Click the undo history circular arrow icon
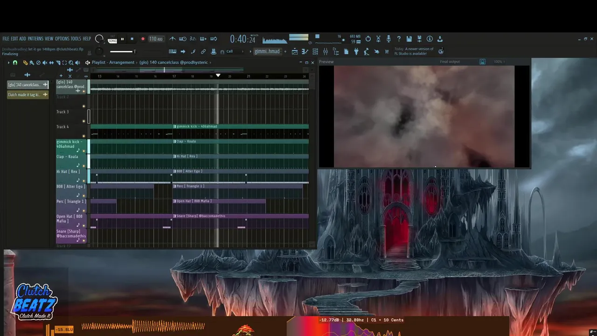The image size is (597, 336). pyautogui.click(x=368, y=39)
